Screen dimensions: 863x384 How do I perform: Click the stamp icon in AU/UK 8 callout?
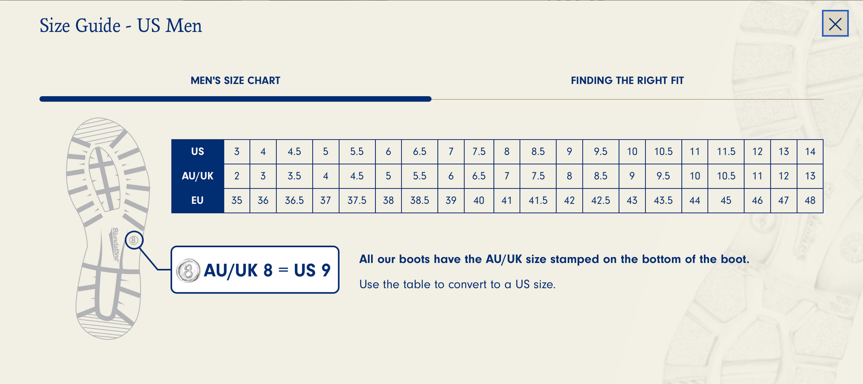pyautogui.click(x=188, y=271)
